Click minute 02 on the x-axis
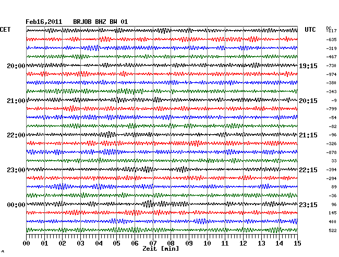Viewport: 339px width, 257px height. (x=62, y=243)
